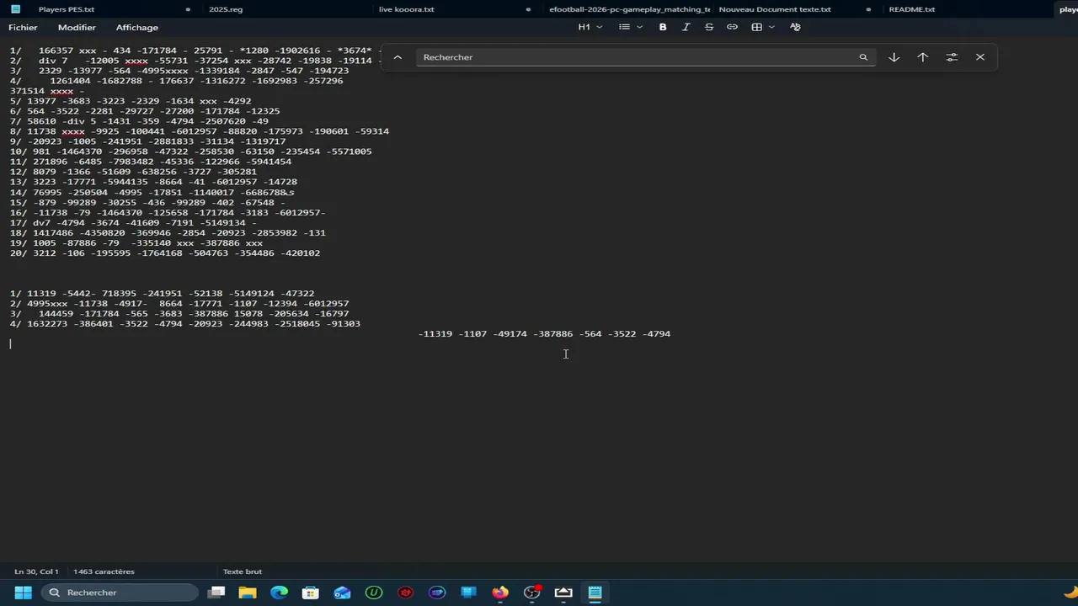Apply strikethrough formatting
Viewport: 1078px width, 606px height.
(x=709, y=27)
